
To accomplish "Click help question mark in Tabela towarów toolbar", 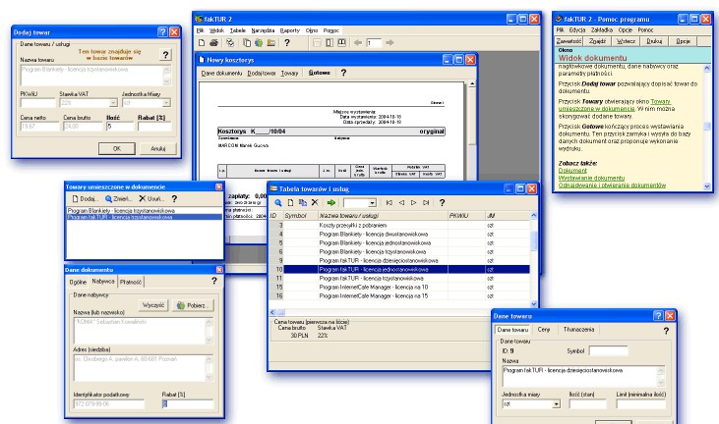I will point(442,202).
